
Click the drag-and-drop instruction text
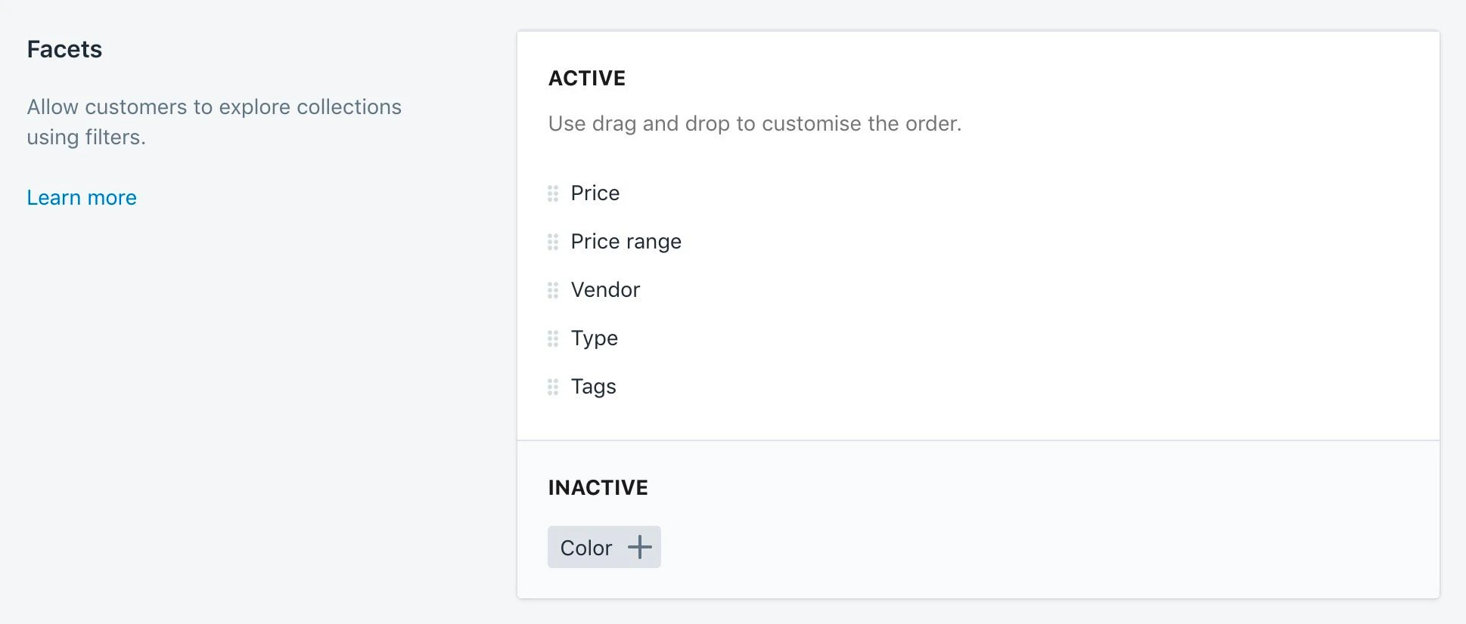(754, 123)
